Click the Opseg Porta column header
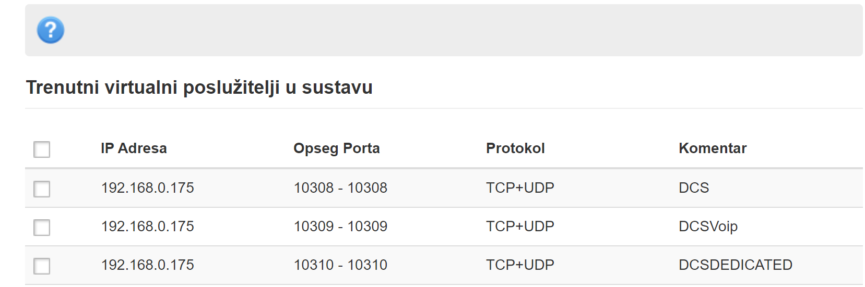865x287 pixels. pos(336,148)
